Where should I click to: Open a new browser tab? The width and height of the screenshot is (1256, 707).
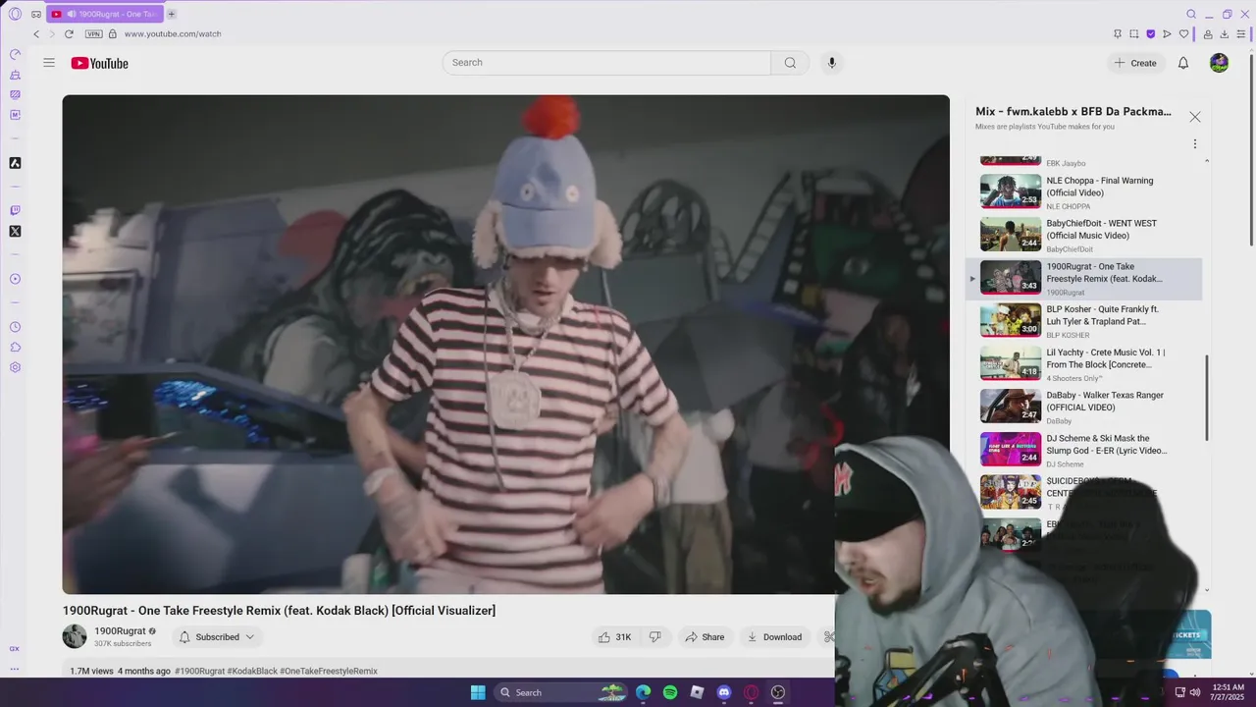point(171,14)
